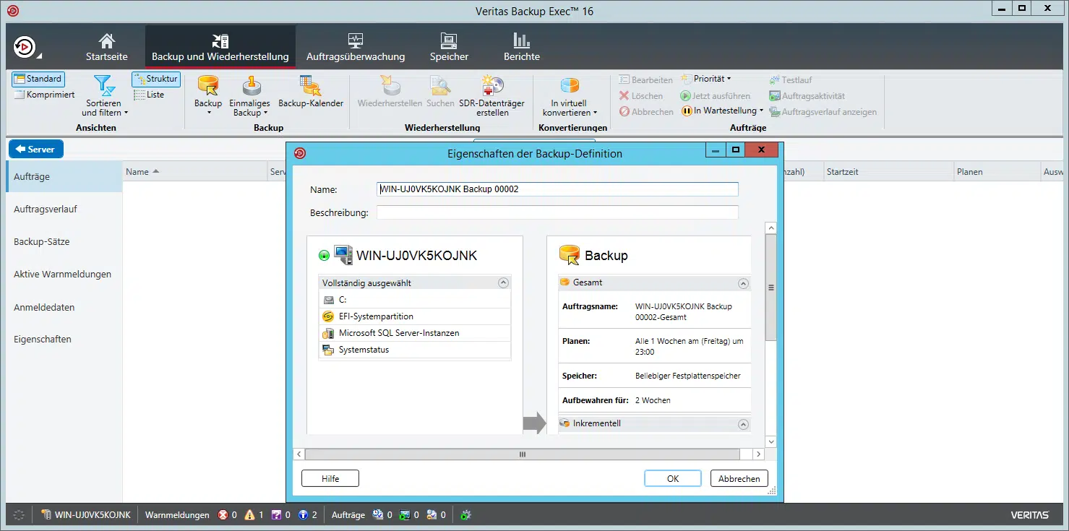This screenshot has height=531, width=1069.
Task: Click the yellow warning alerts icon
Action: 249,515
